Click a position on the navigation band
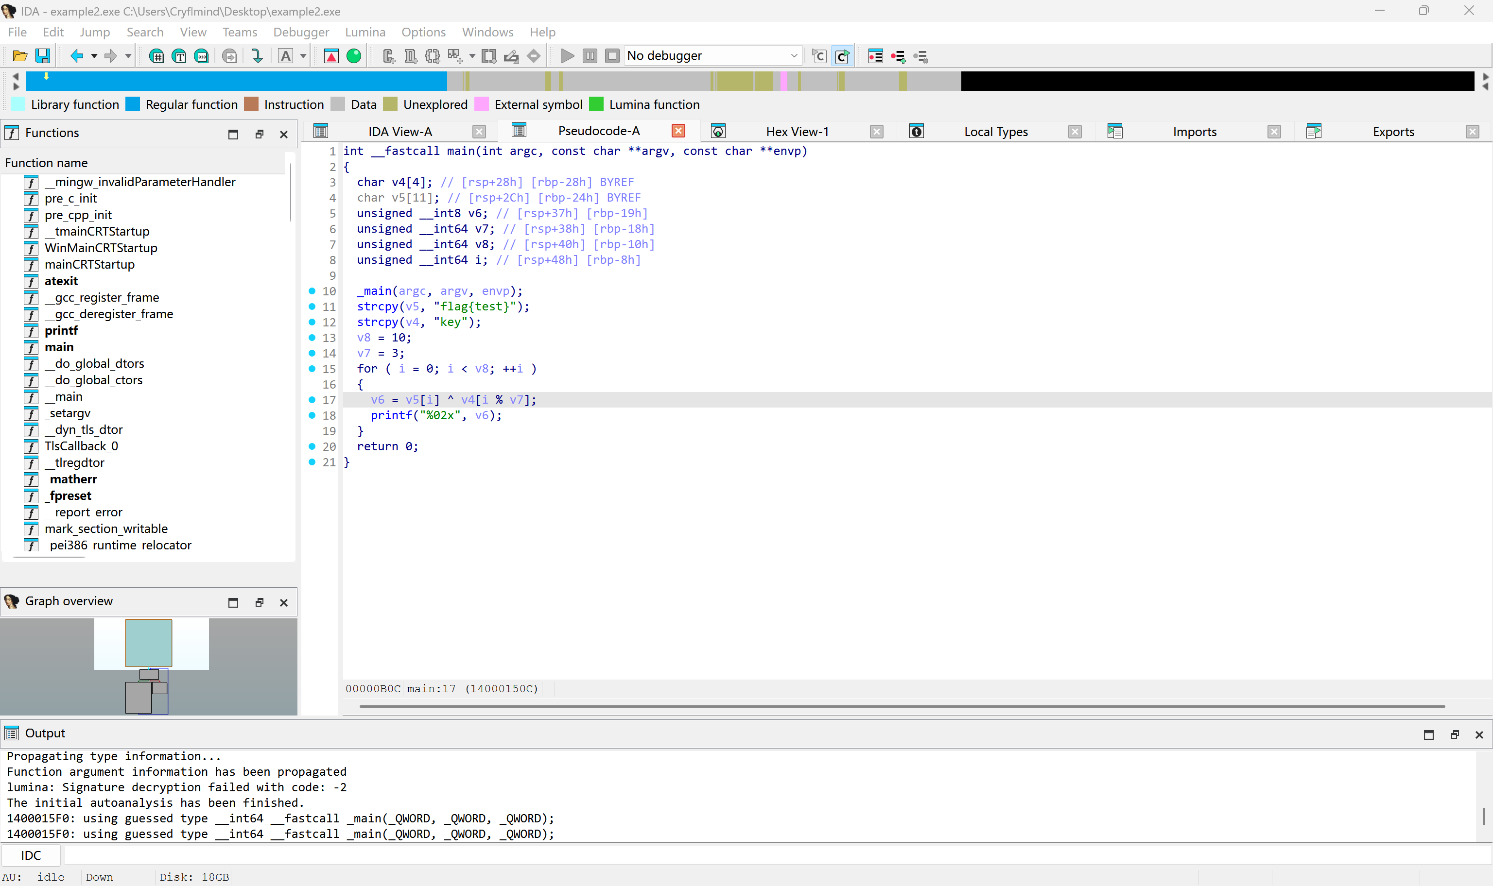 point(717,81)
